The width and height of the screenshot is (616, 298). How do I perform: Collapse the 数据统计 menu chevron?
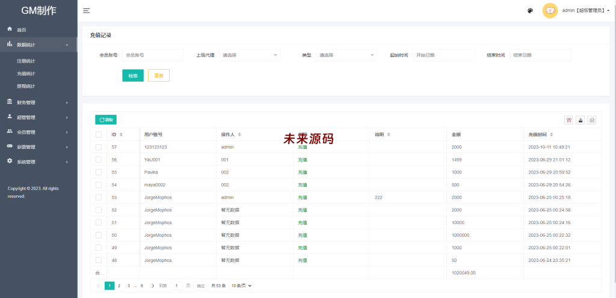click(67, 45)
